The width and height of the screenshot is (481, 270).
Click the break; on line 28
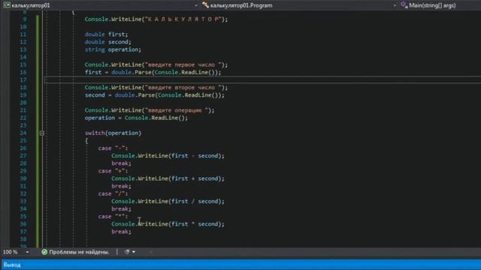coord(121,163)
